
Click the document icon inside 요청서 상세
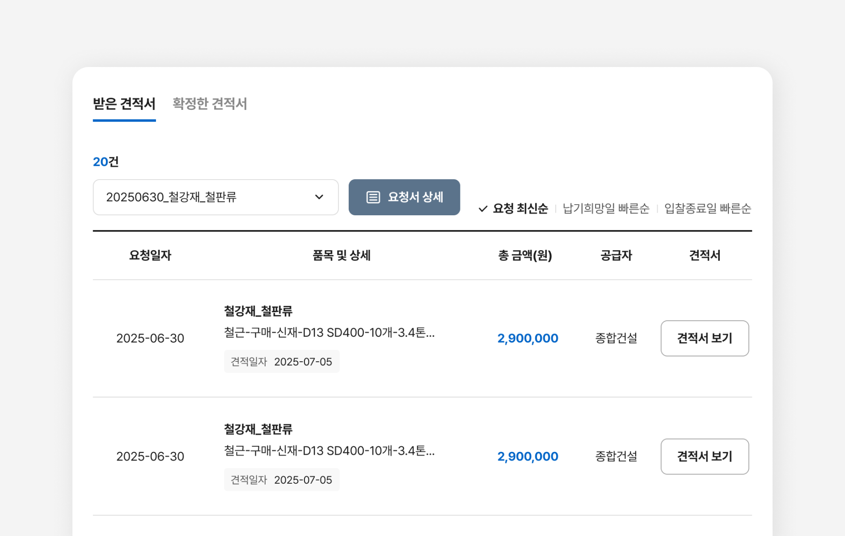pyautogui.click(x=373, y=197)
